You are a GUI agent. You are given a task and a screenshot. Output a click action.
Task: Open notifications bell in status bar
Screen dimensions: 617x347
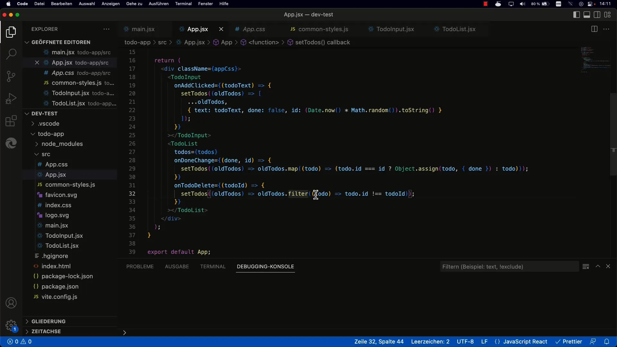[607, 342]
